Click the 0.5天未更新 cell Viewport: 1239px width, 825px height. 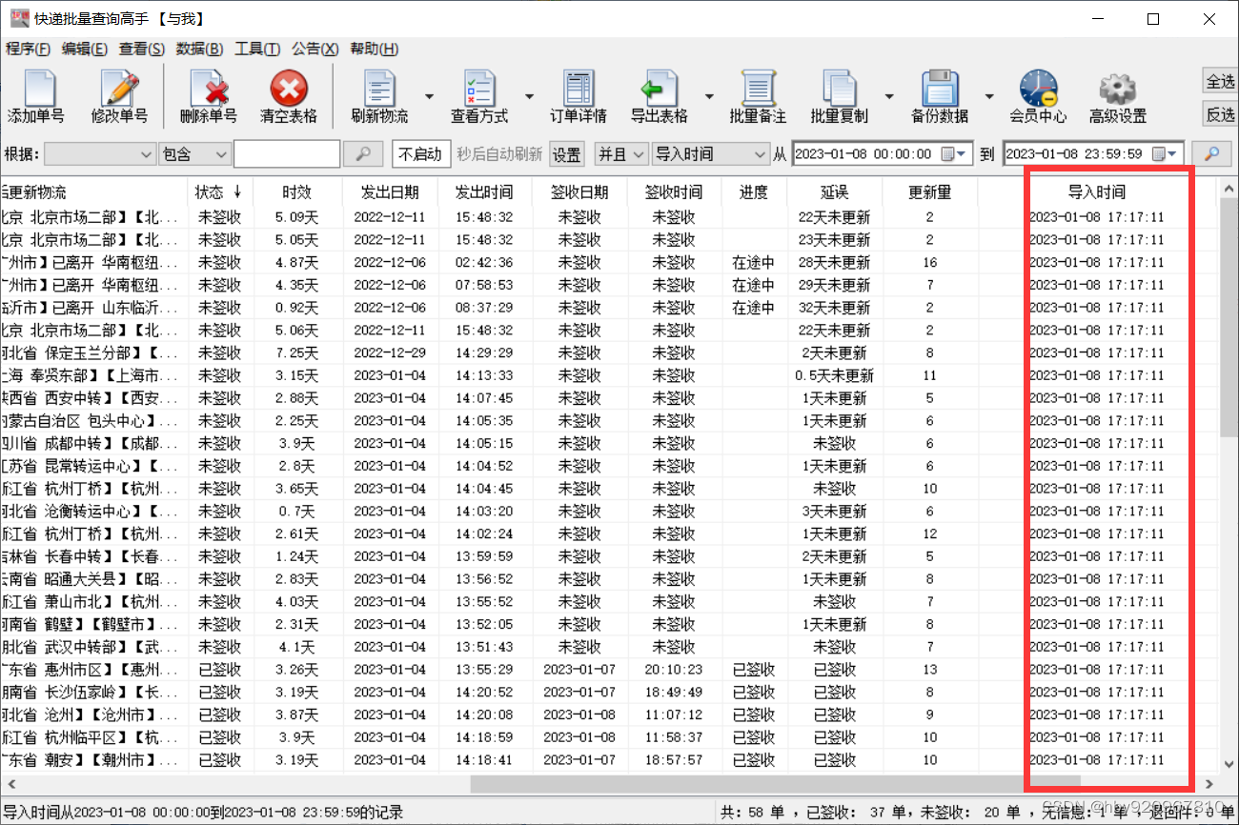834,375
